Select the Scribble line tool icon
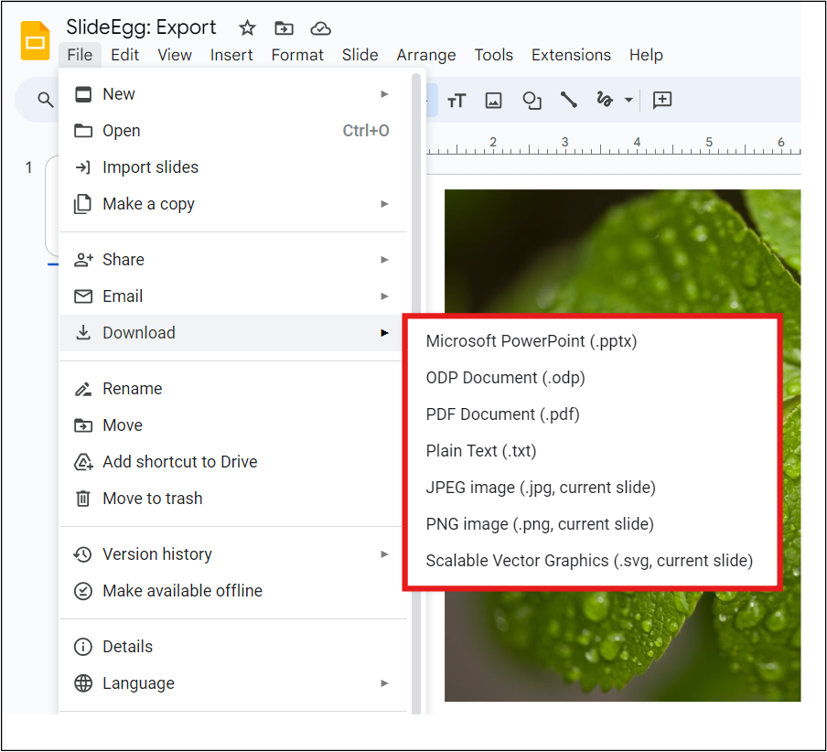Viewport: 827px width, 752px height. (x=605, y=99)
